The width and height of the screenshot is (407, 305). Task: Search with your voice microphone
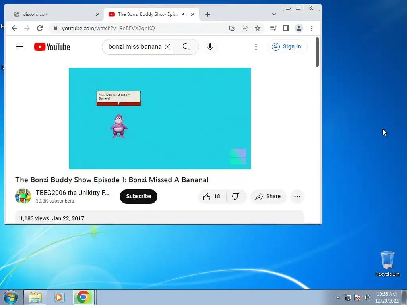point(210,47)
